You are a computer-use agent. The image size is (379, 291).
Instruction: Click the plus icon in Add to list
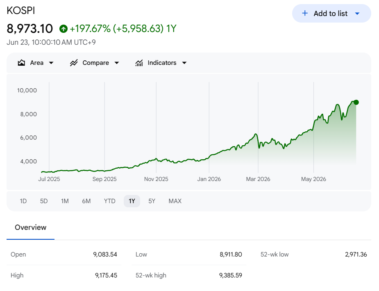pyautogui.click(x=305, y=13)
